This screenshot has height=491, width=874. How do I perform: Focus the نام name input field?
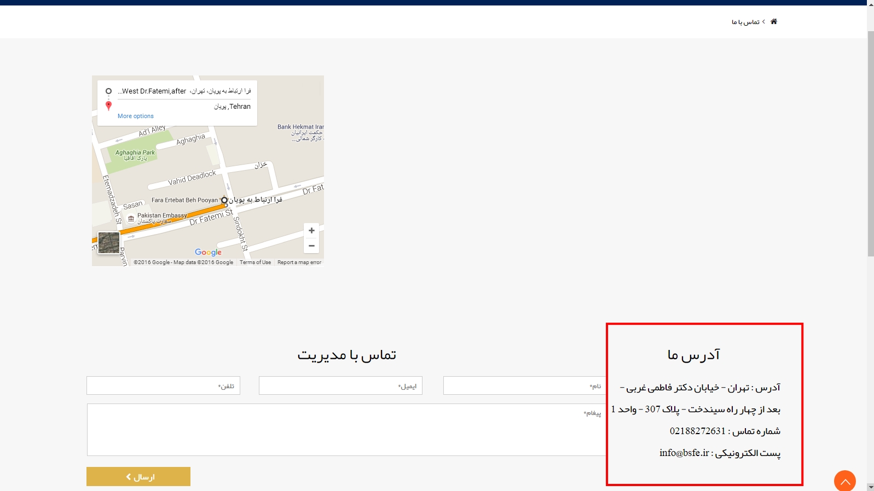click(524, 386)
